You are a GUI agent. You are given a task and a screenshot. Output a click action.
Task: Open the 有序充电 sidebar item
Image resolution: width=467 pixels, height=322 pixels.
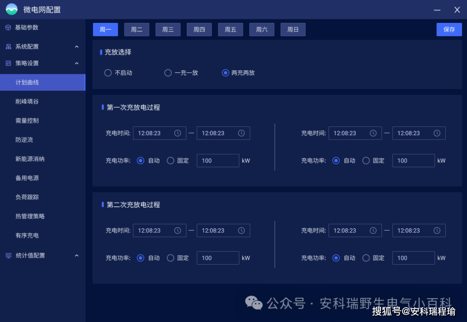42,235
